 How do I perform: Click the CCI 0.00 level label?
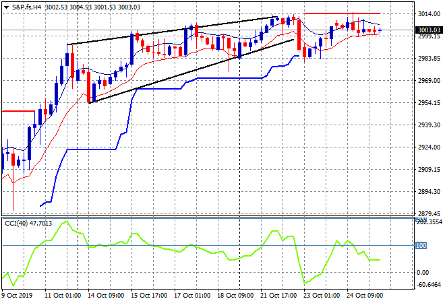click(423, 273)
